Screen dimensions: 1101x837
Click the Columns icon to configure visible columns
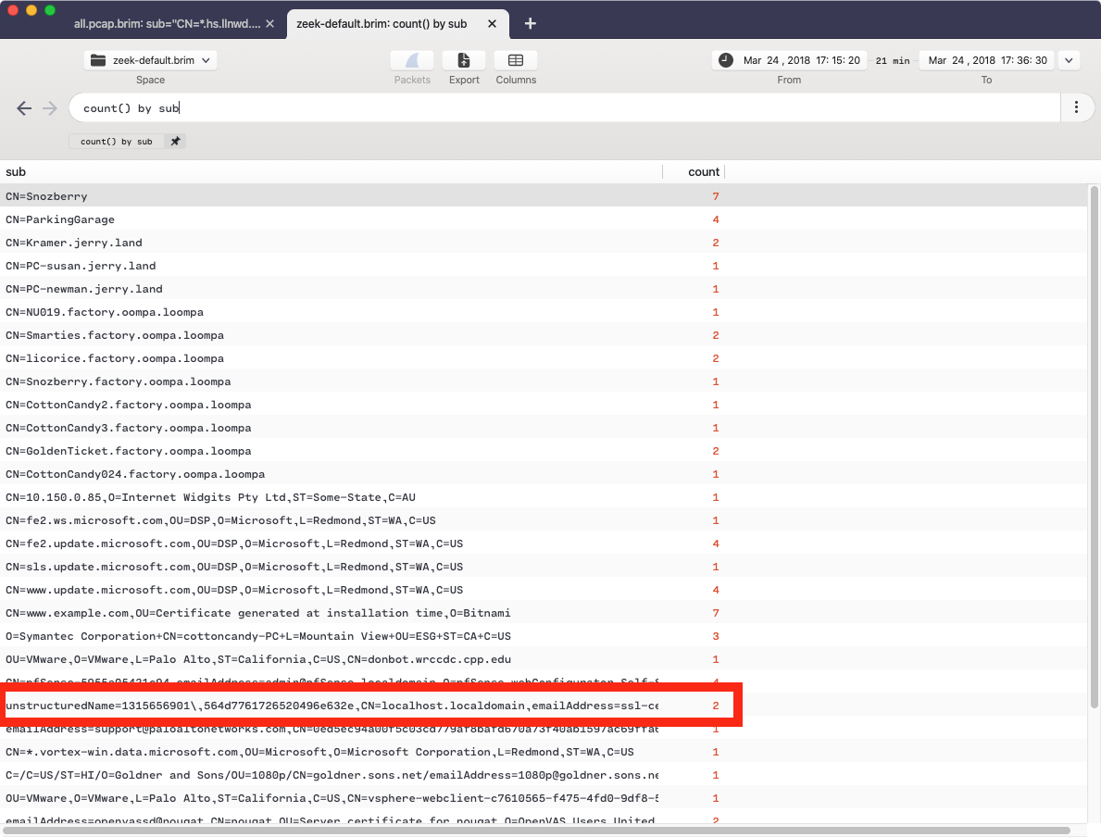click(515, 60)
